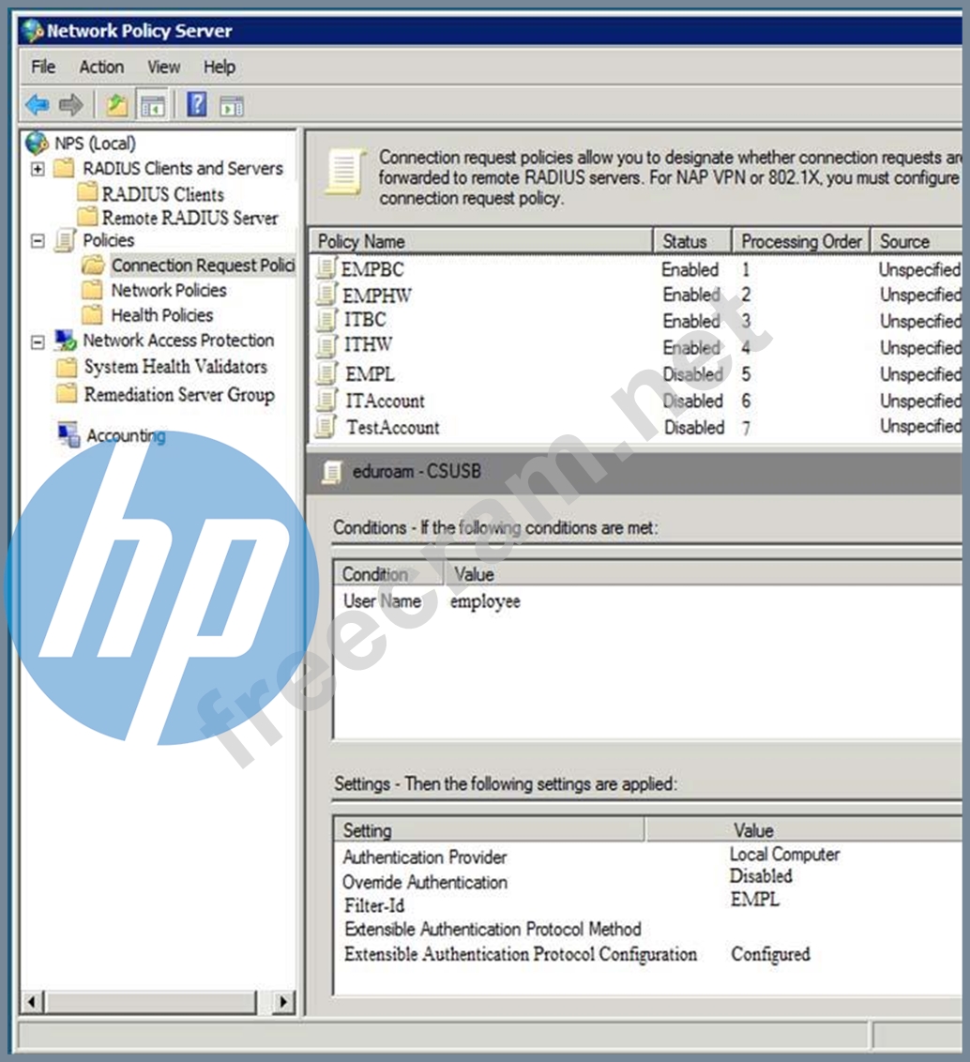Click the Authentication Provider setting row
970x1062 pixels.
coord(647,857)
